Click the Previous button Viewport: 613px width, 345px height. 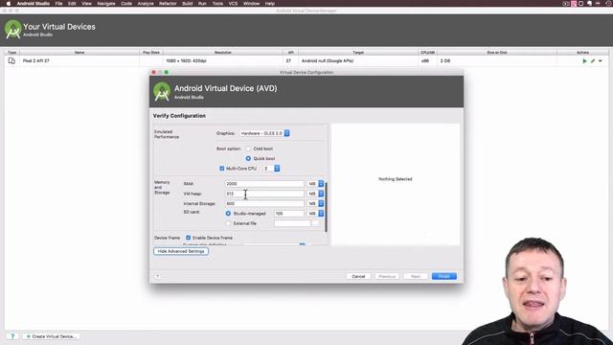[387, 276]
